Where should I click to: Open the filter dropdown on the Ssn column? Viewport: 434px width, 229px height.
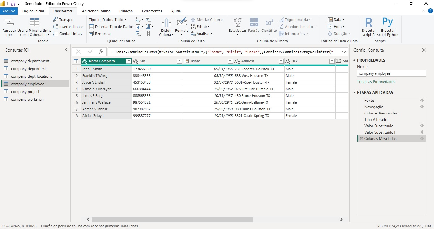tap(180, 61)
